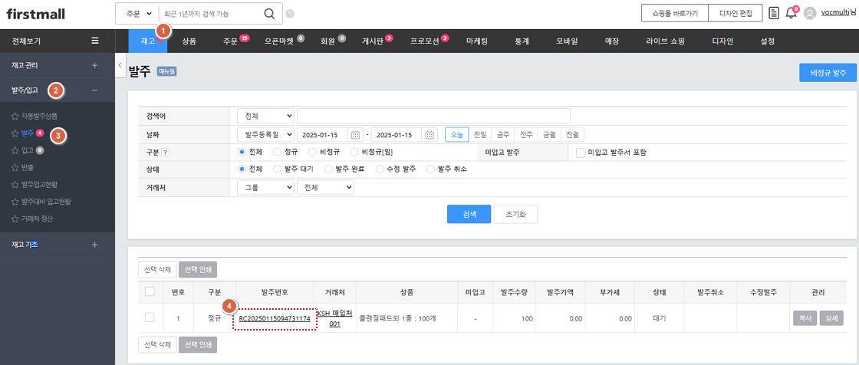The image size is (859, 365).
Task: Click the magnifier search icon in header
Action: (268, 13)
